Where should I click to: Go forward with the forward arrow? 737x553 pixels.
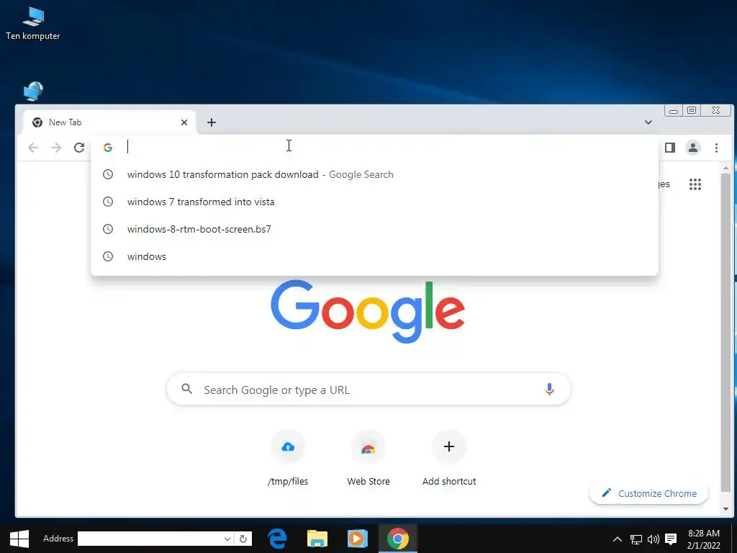(56, 148)
